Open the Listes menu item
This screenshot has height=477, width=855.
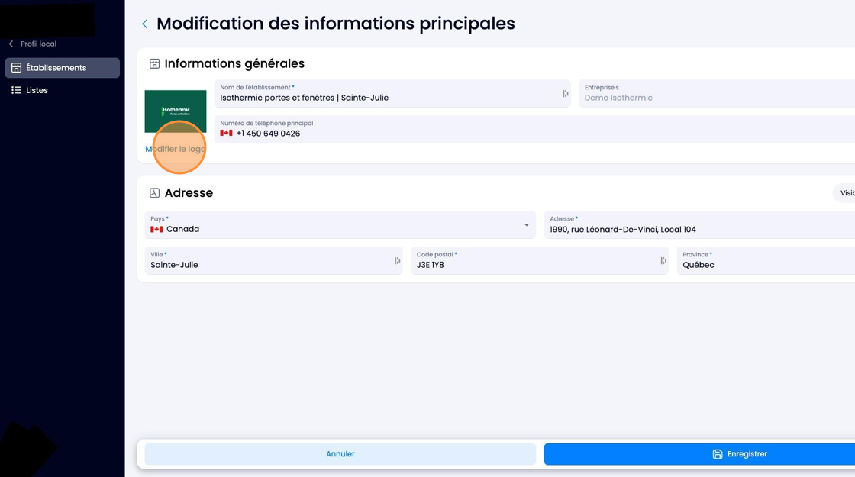coord(62,90)
